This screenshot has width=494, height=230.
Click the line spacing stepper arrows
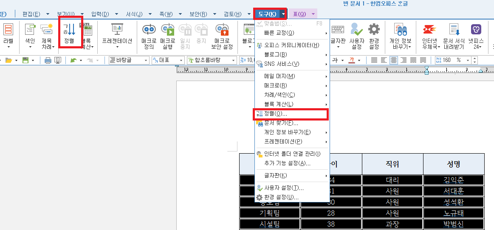pos(475,60)
